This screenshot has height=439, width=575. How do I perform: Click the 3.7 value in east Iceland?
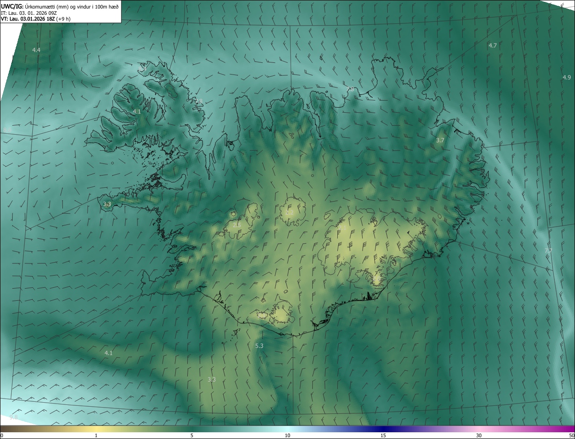coord(440,140)
